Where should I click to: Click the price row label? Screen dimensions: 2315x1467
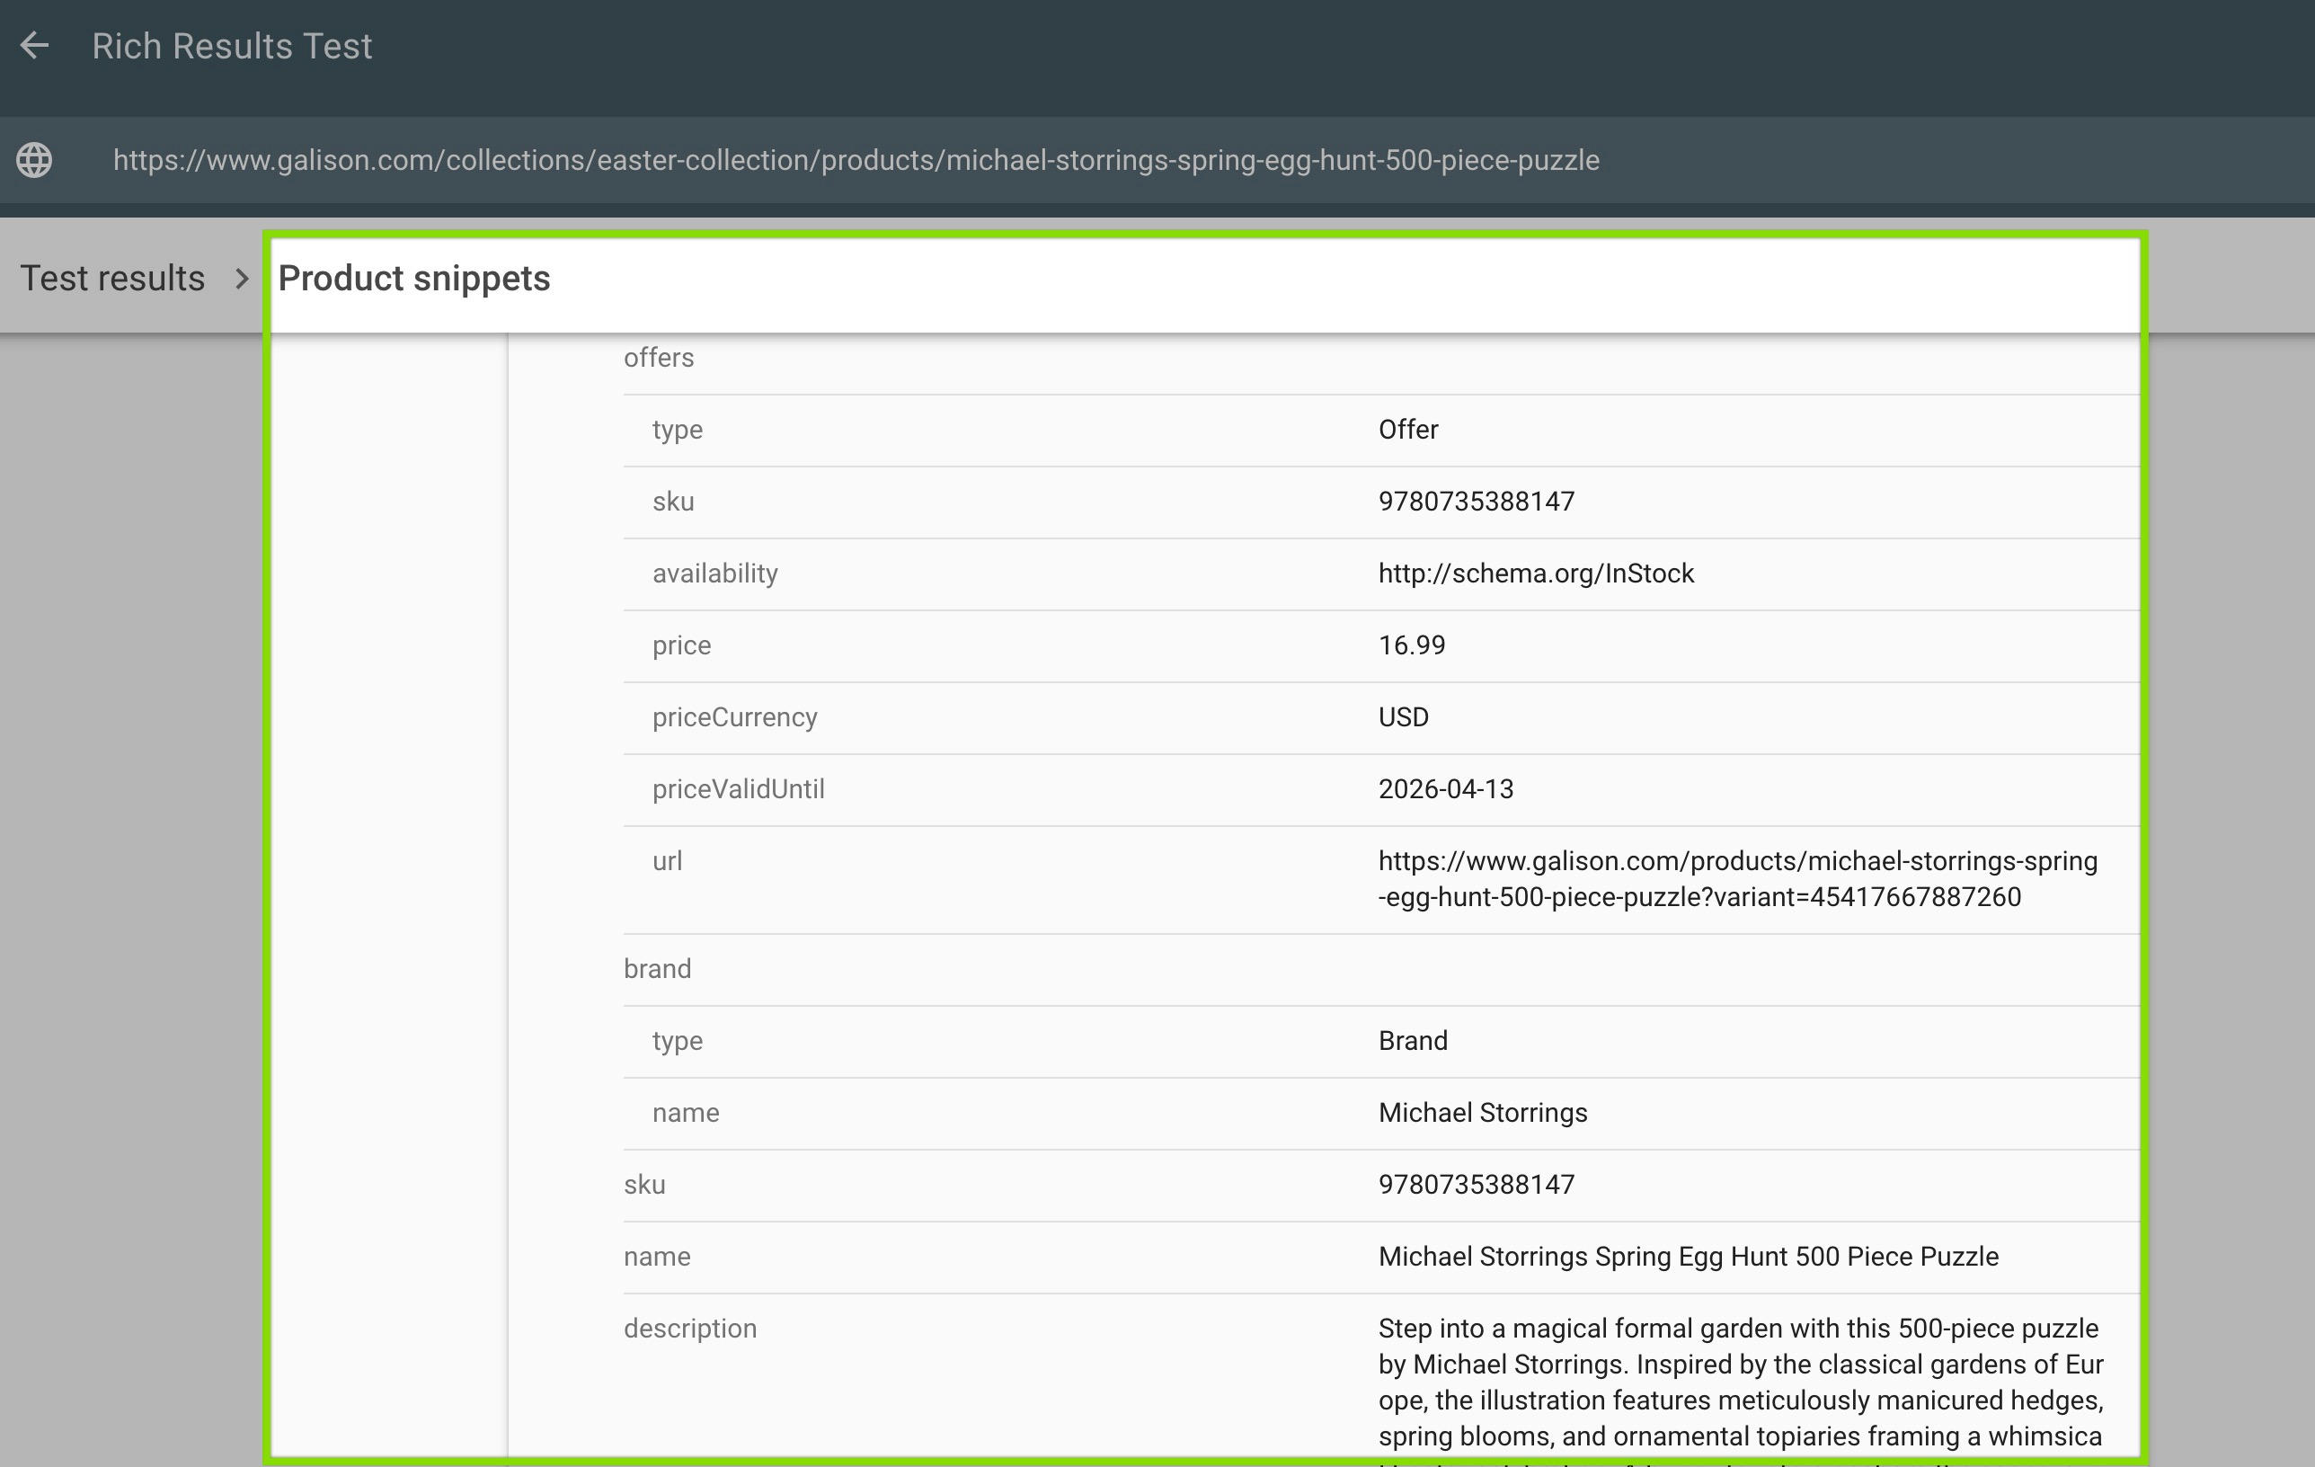click(681, 646)
